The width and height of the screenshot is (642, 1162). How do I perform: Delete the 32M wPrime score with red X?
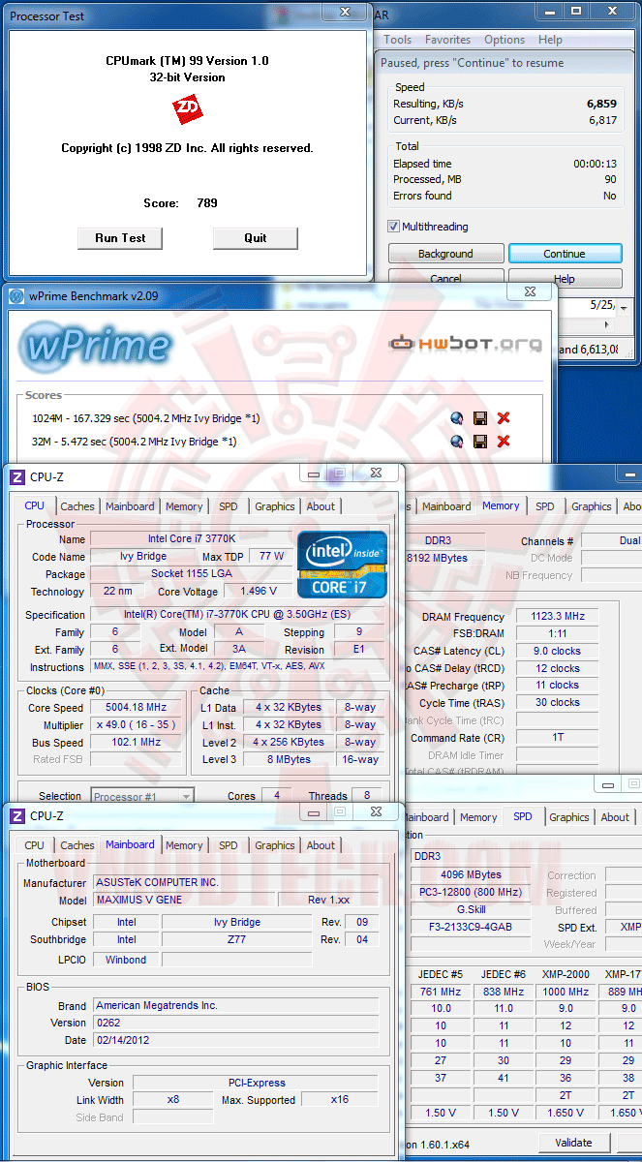504,442
